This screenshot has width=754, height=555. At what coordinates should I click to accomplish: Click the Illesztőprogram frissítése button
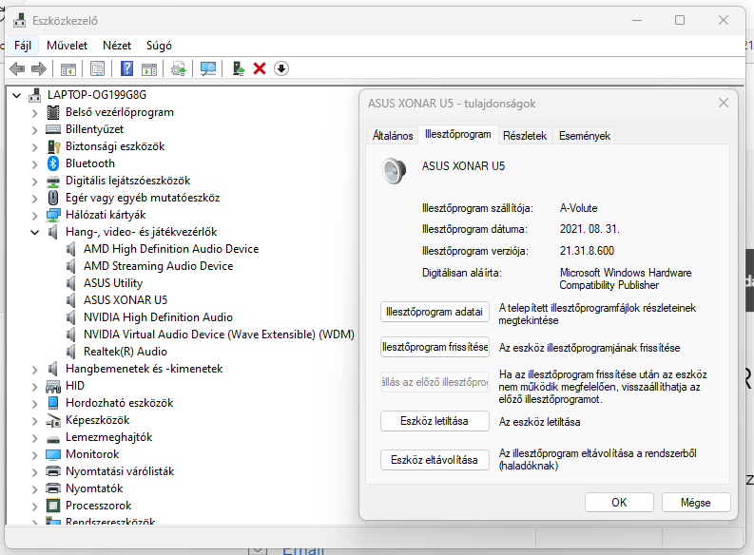point(435,347)
